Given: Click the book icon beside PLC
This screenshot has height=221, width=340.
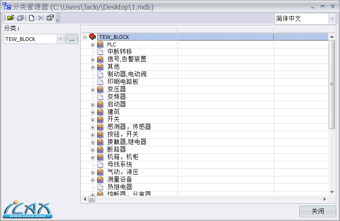Looking at the screenshot, I should pos(100,44).
